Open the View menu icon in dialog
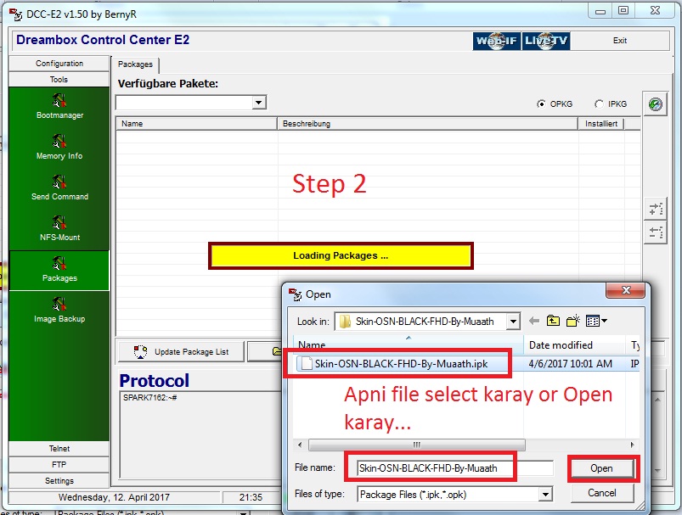 click(596, 322)
